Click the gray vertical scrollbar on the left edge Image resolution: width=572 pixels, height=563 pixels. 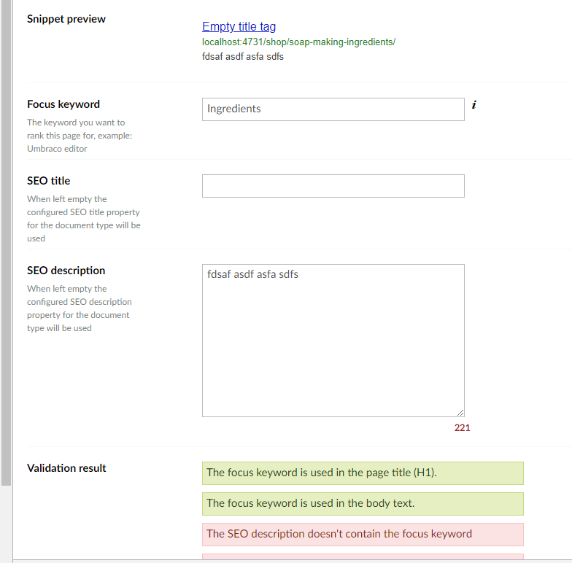click(x=6, y=243)
